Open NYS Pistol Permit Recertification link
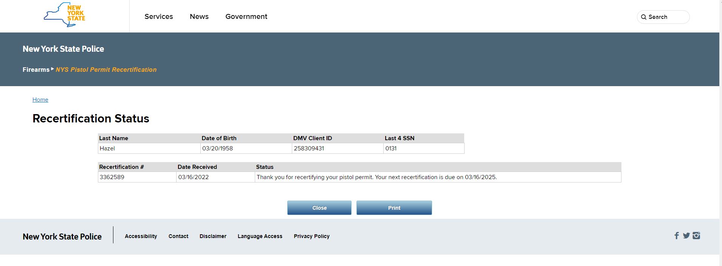Screen dimensions: 722x266 click(106, 70)
